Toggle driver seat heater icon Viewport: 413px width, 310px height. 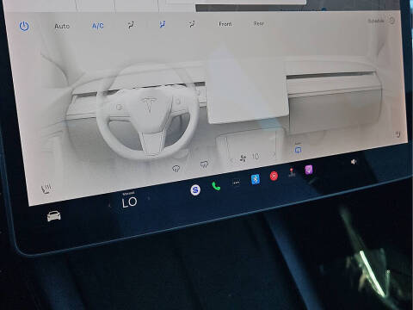(46, 188)
